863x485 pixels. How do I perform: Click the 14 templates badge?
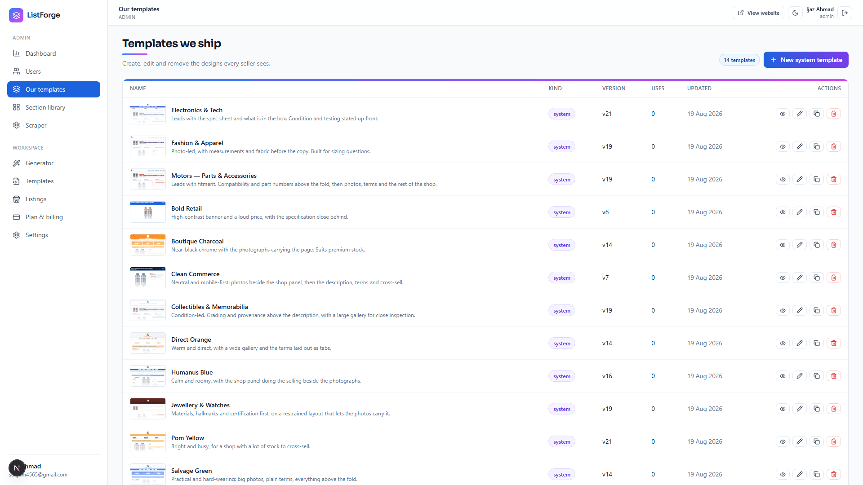(739, 60)
